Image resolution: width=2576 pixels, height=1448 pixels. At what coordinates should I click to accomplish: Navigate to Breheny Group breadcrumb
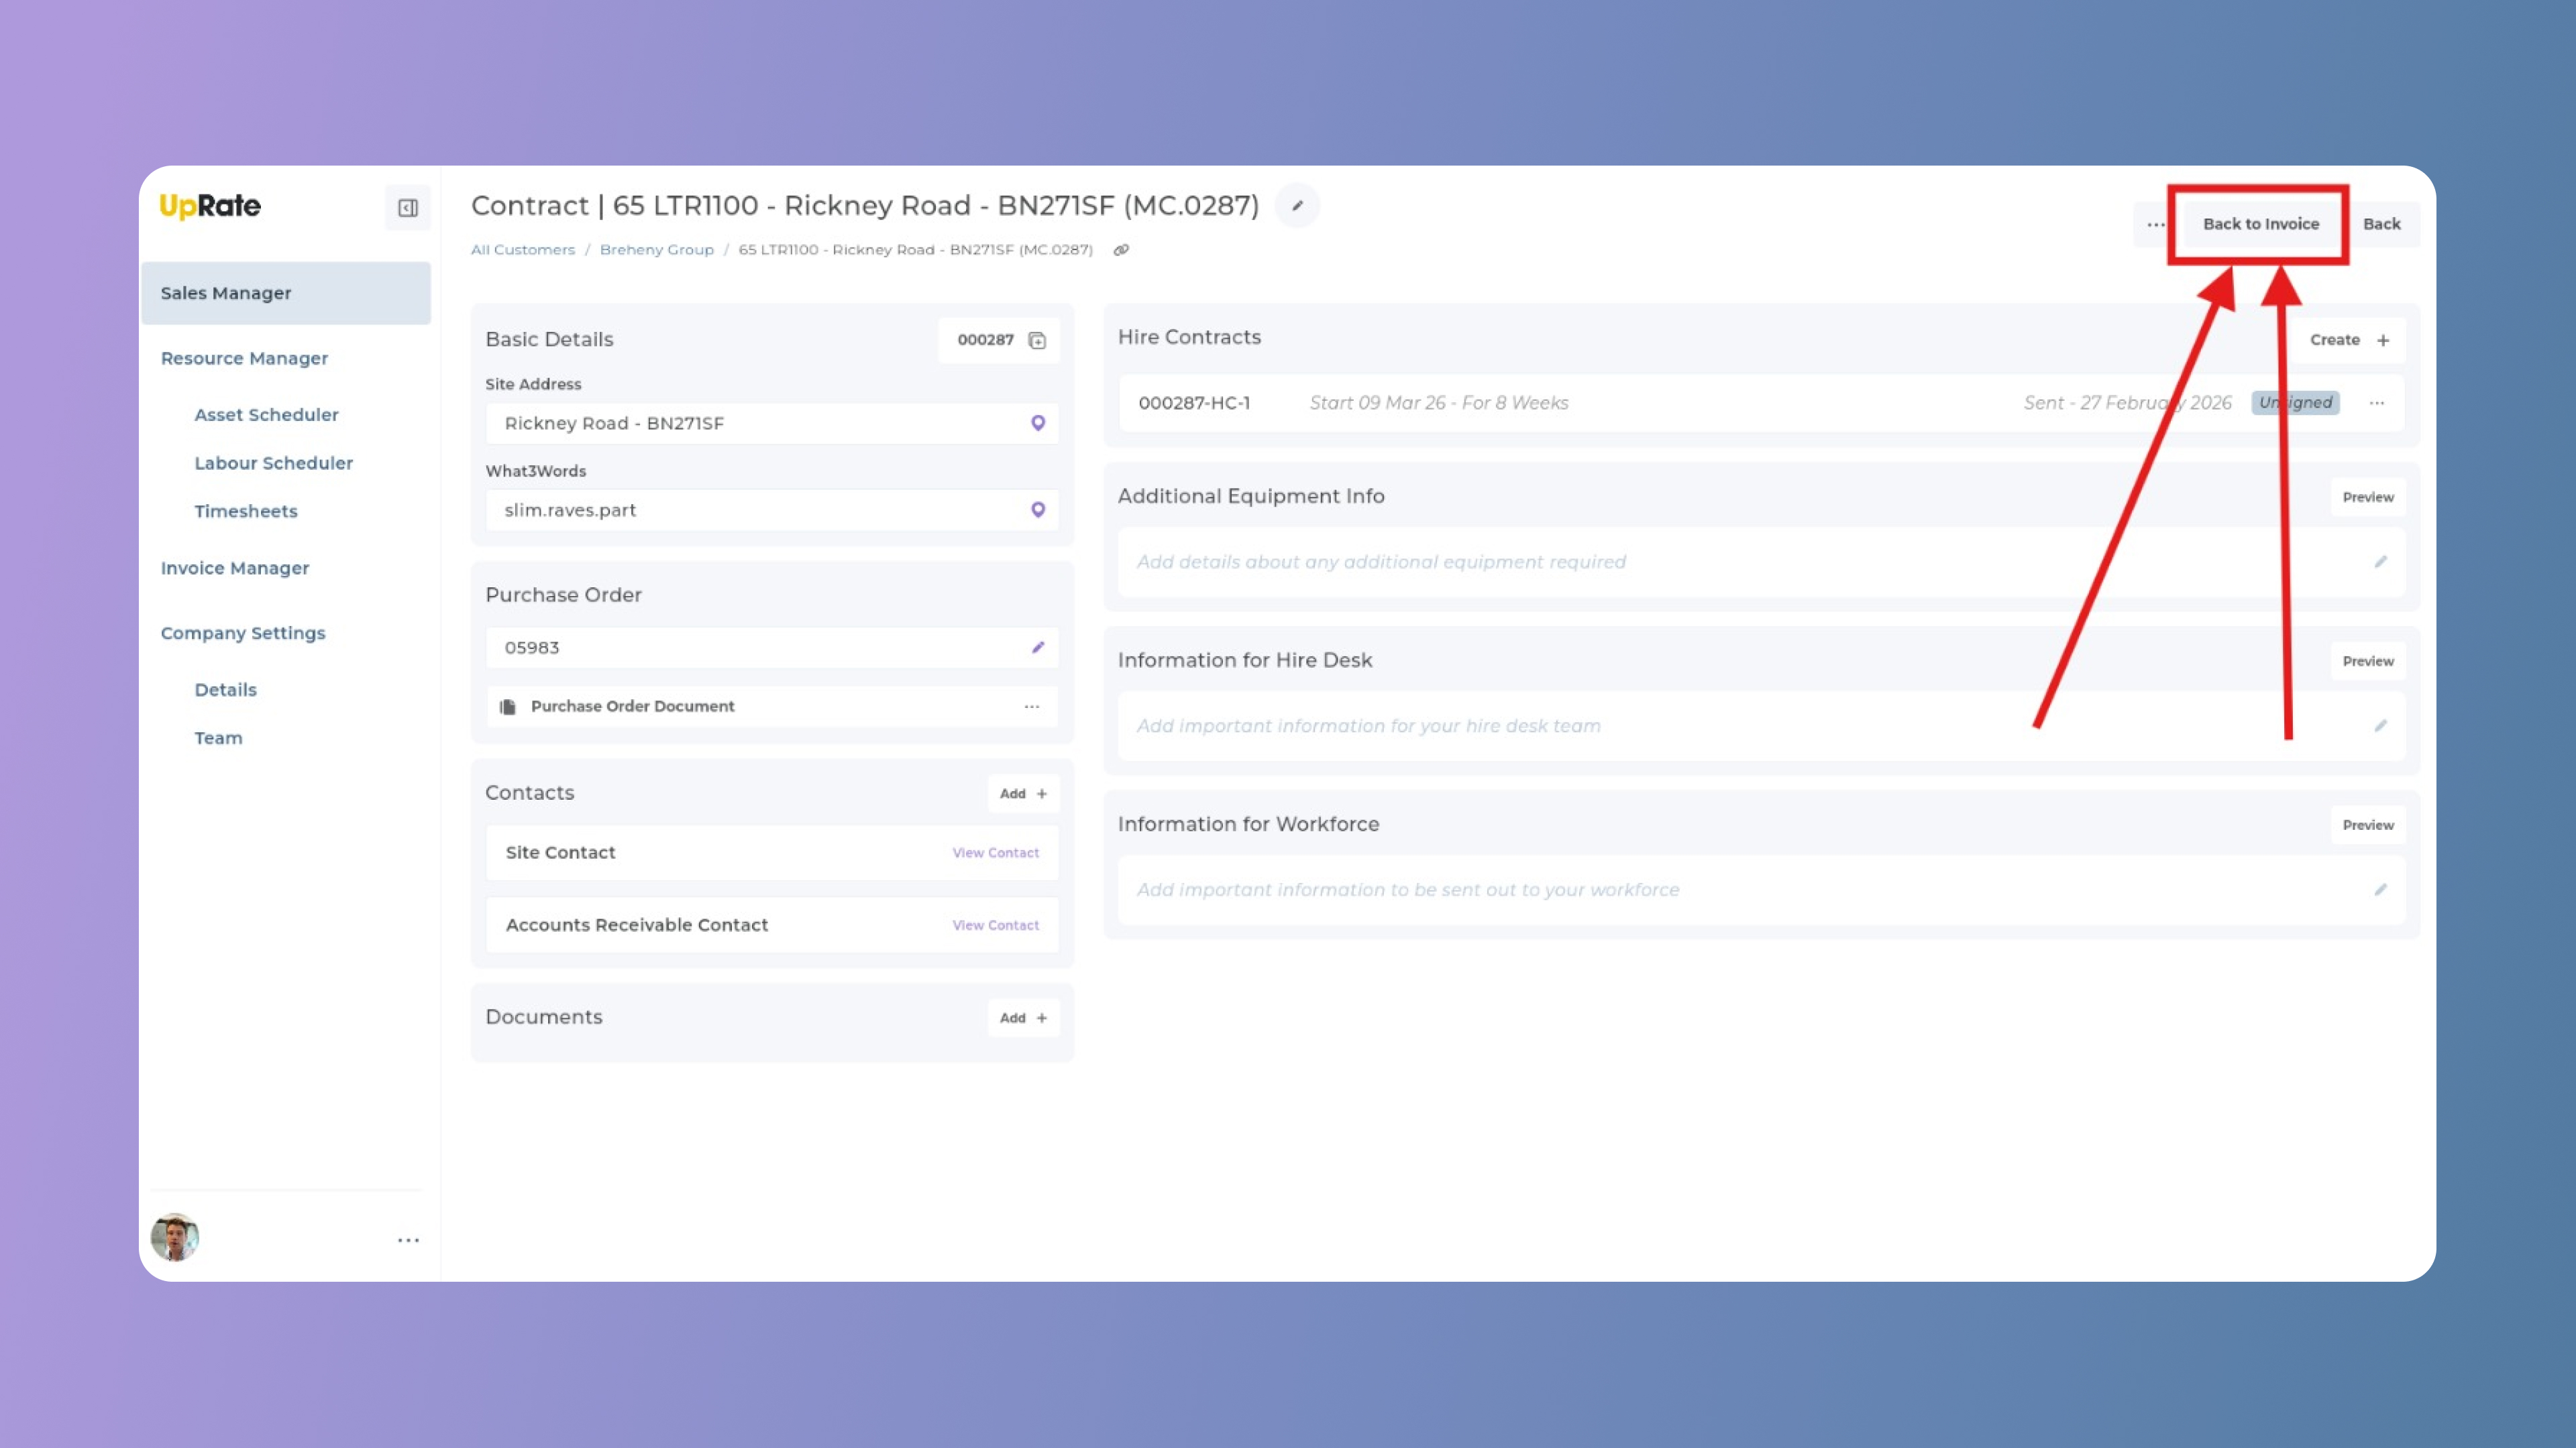pos(656,250)
